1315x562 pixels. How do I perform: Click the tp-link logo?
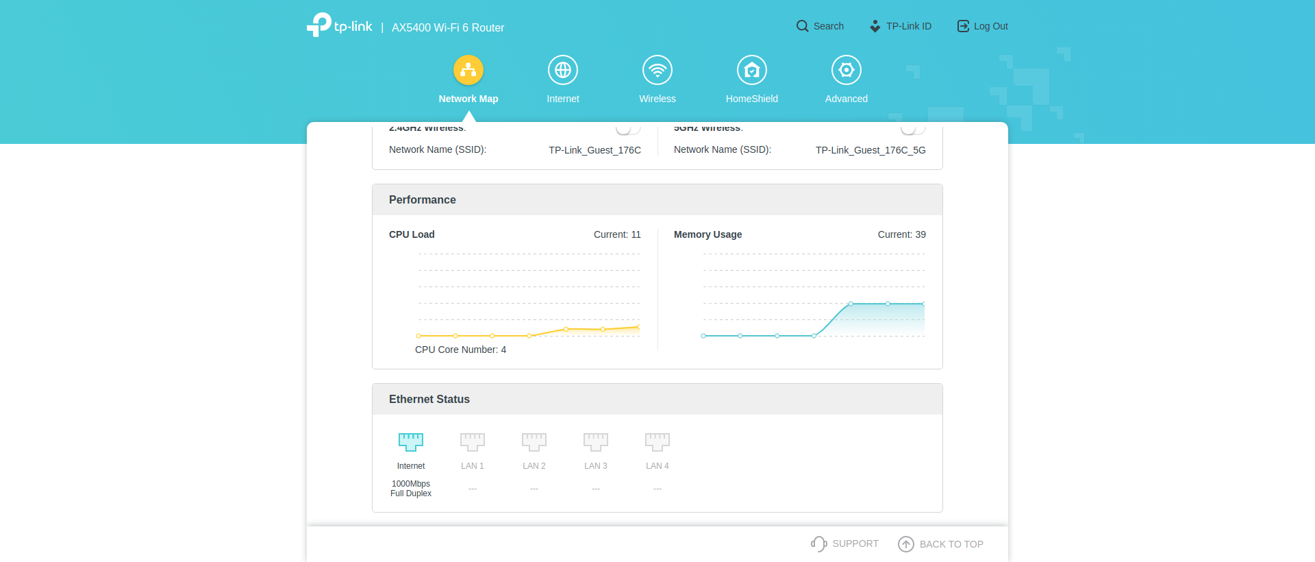pyautogui.click(x=340, y=26)
